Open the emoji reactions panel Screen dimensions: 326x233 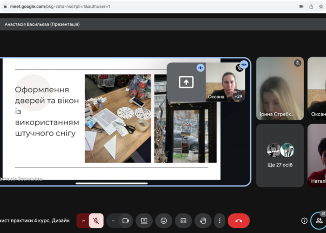pos(163,220)
